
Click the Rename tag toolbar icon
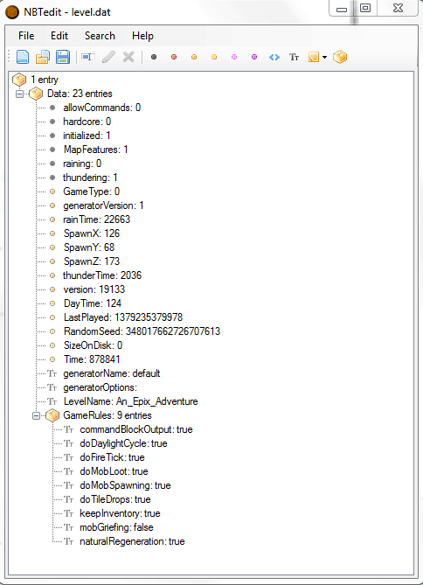(88, 57)
